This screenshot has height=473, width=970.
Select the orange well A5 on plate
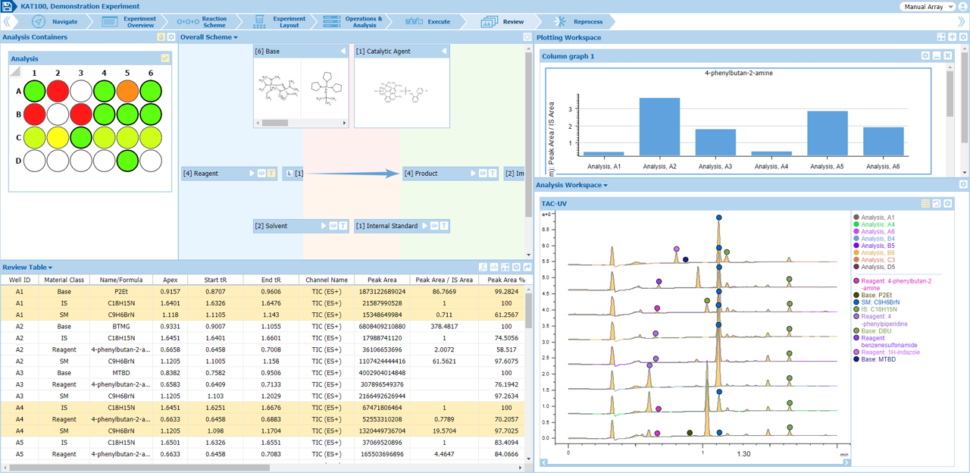[127, 92]
